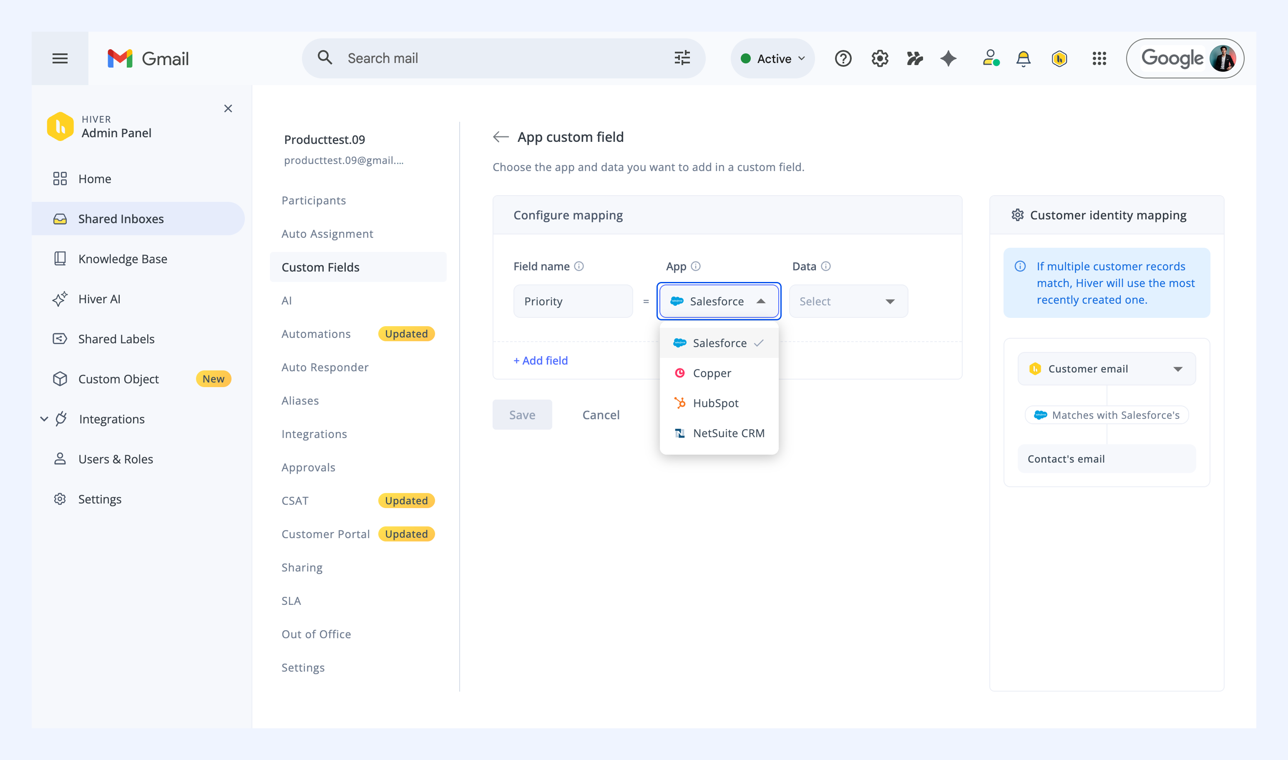This screenshot has width=1288, height=760.
Task: Click the search magnifier icon
Action: [x=325, y=58]
